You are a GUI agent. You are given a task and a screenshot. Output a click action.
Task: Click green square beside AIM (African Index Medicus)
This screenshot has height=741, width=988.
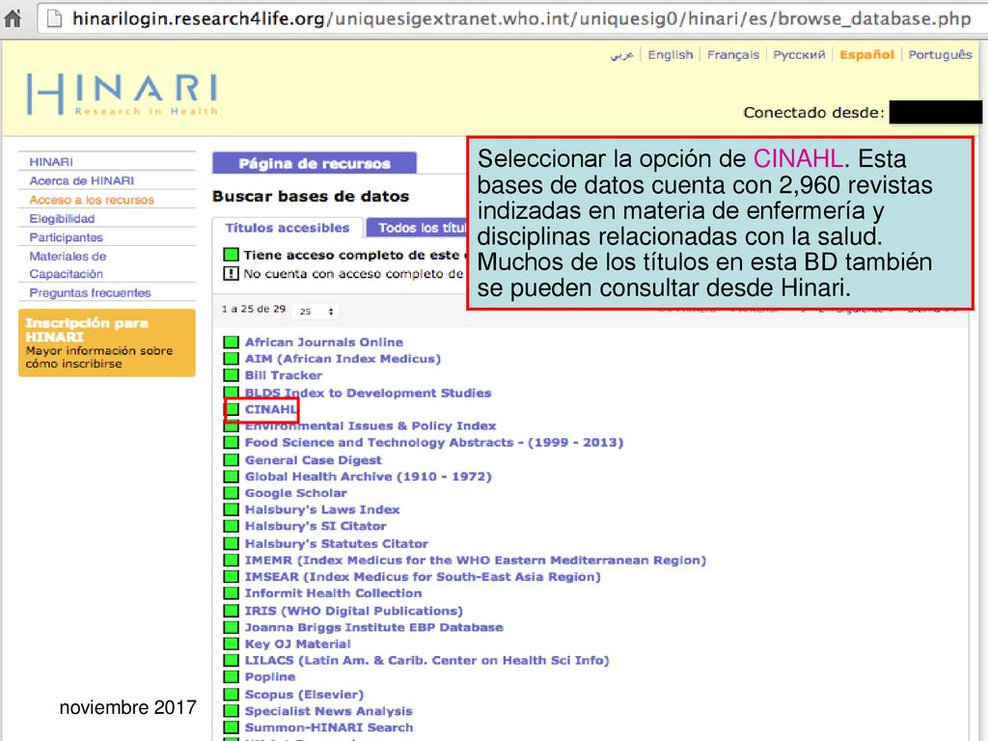point(232,359)
